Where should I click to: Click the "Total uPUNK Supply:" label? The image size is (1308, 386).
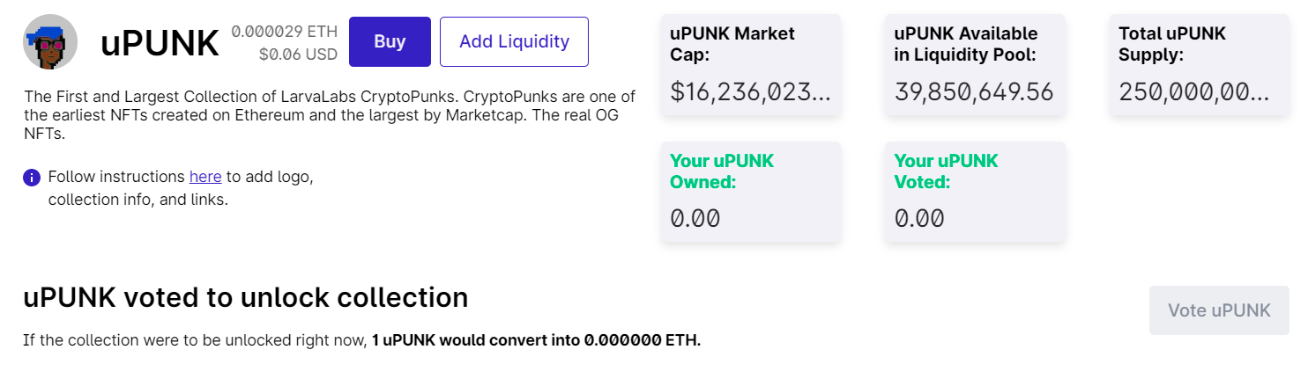pos(1171,44)
